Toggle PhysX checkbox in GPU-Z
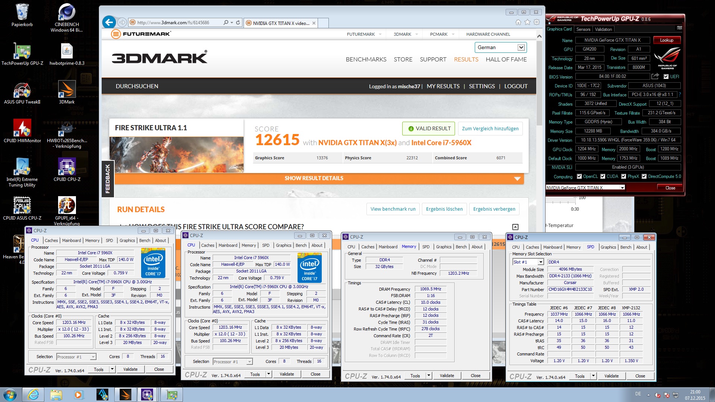 click(x=624, y=176)
